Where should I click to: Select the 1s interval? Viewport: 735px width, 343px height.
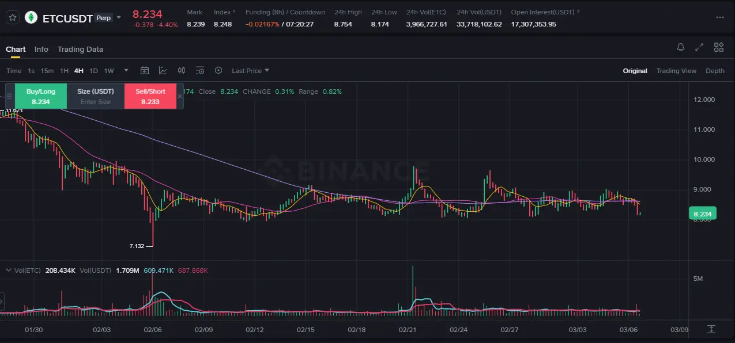(x=31, y=71)
